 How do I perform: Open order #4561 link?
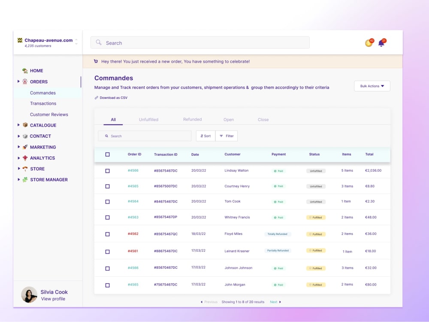point(133,251)
